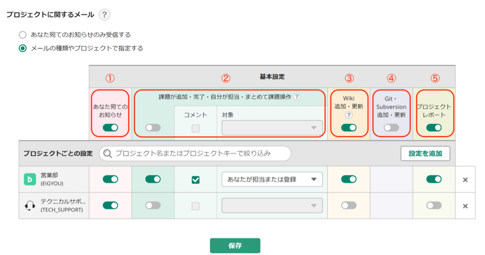
Task: Select メールの種類やプロジェクトで指定する radio option
Action: pos(23,48)
